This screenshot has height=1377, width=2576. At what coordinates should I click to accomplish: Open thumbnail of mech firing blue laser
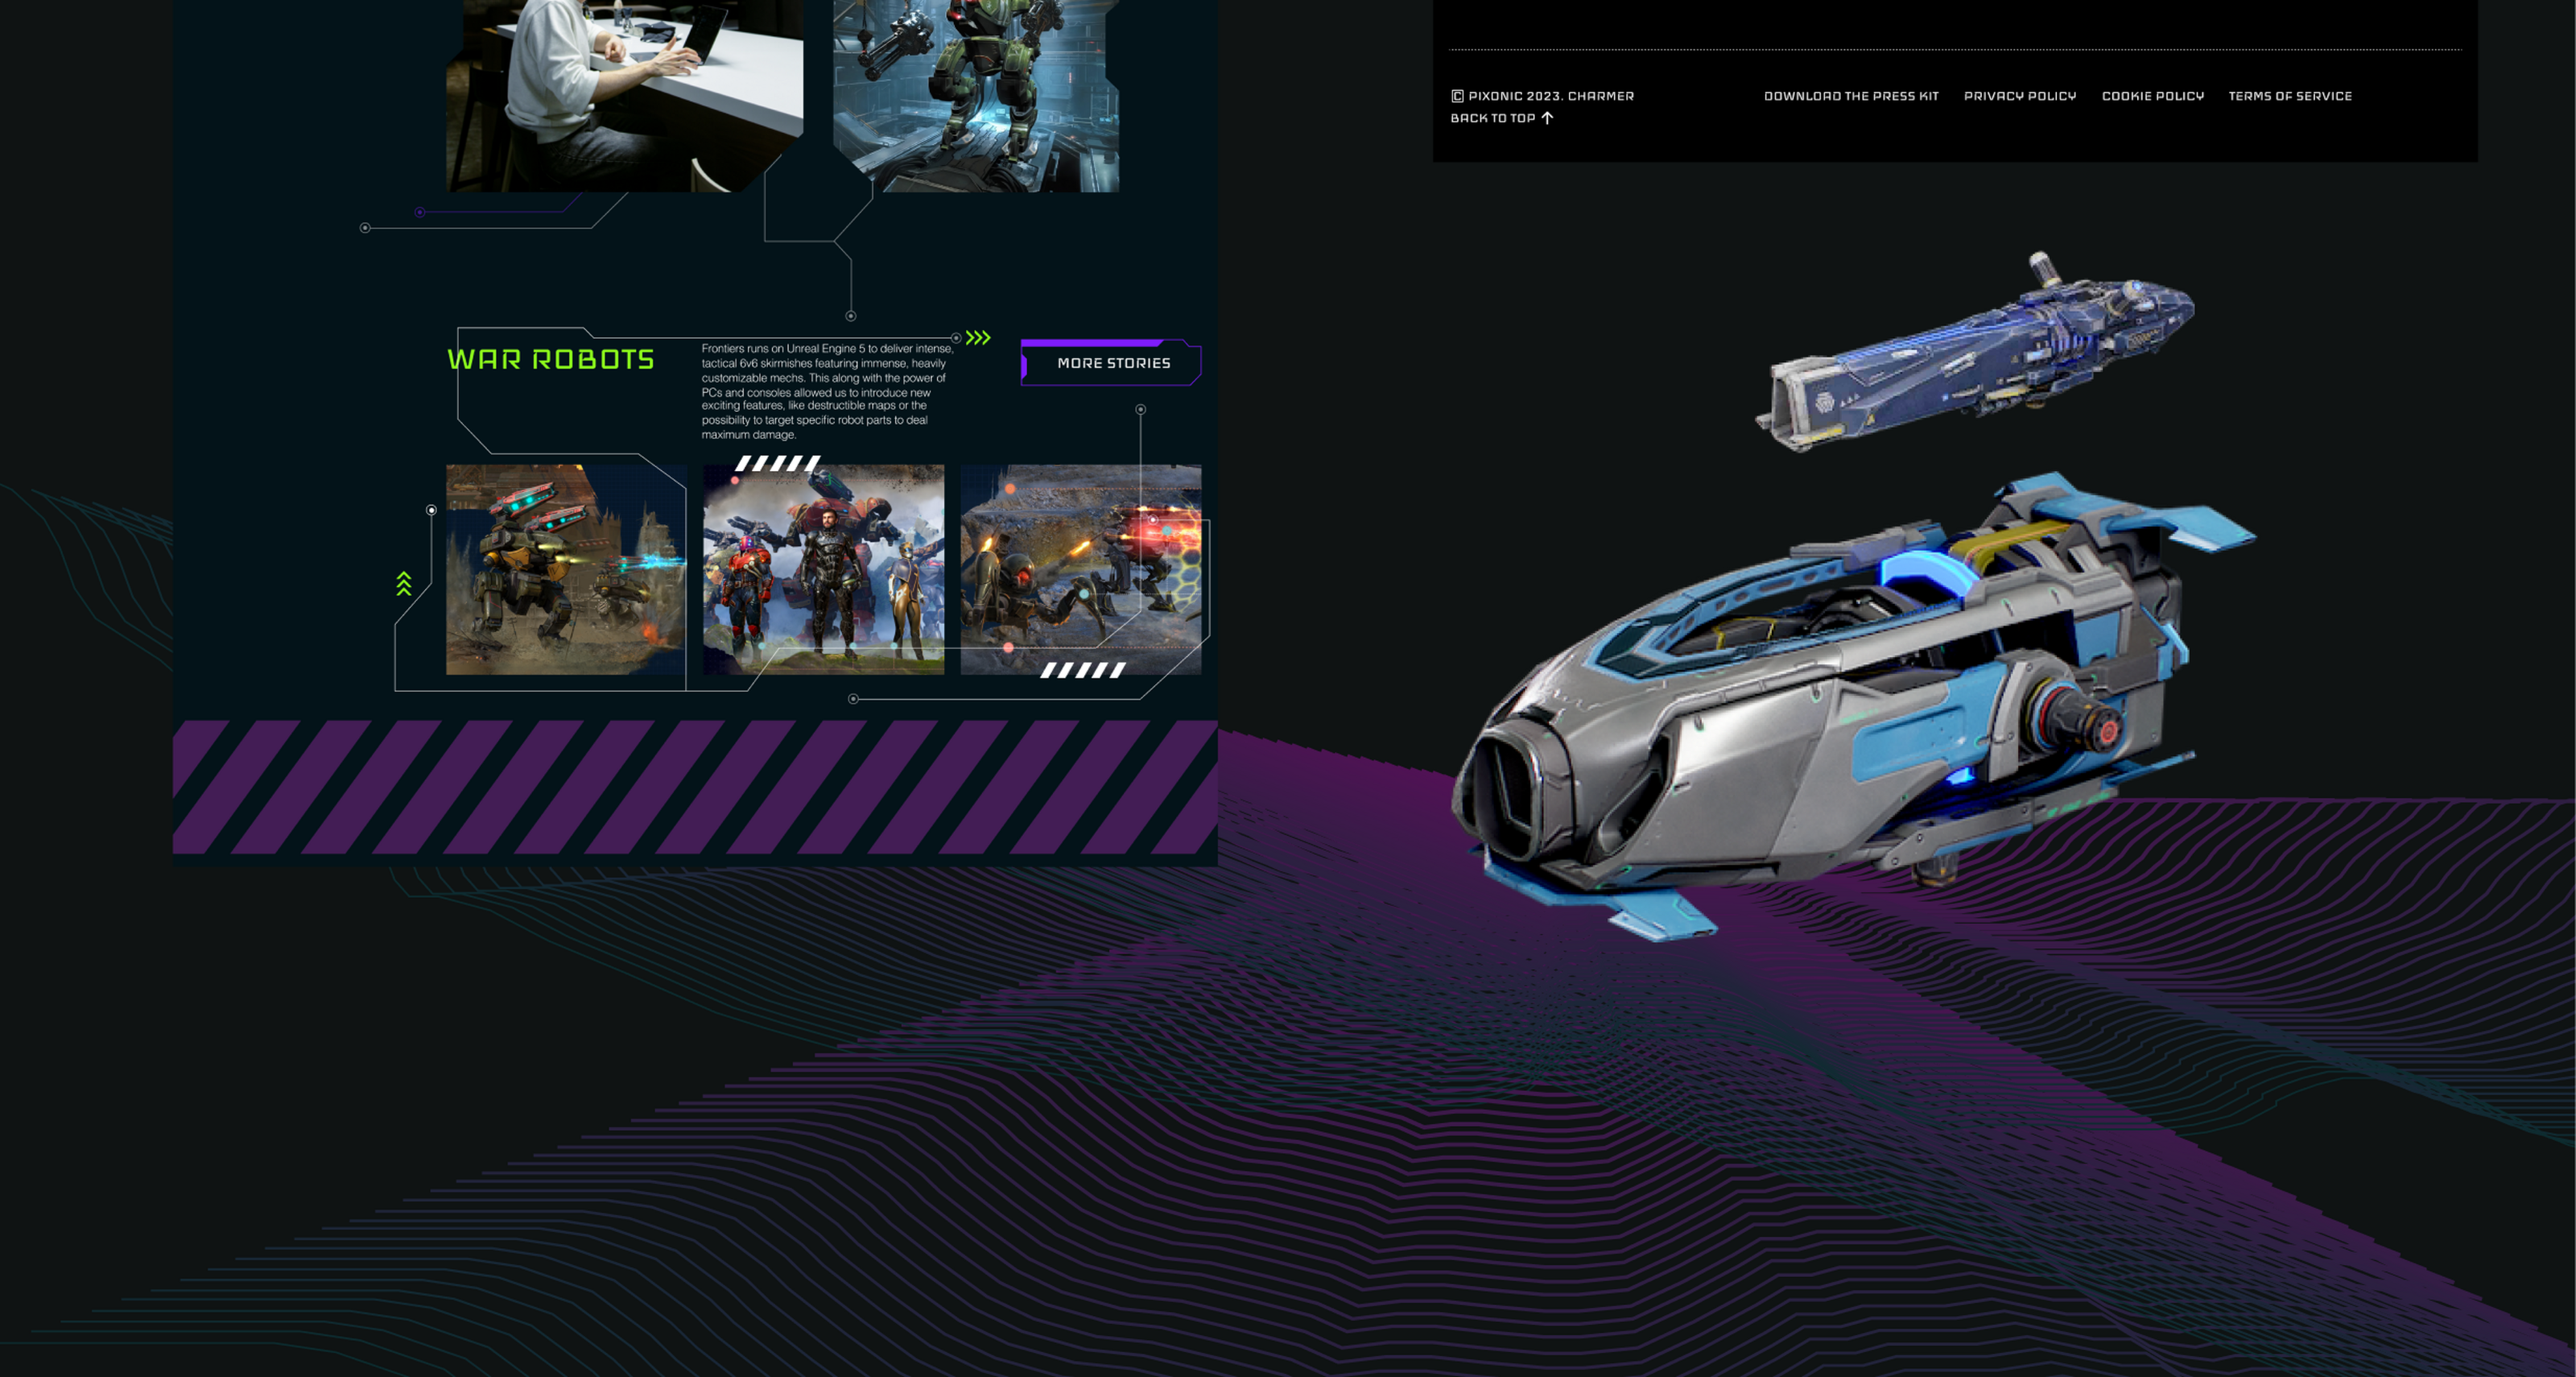pyautogui.click(x=565, y=570)
